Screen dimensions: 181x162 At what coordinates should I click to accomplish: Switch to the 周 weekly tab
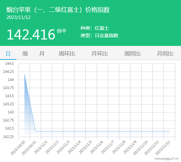[25, 54]
